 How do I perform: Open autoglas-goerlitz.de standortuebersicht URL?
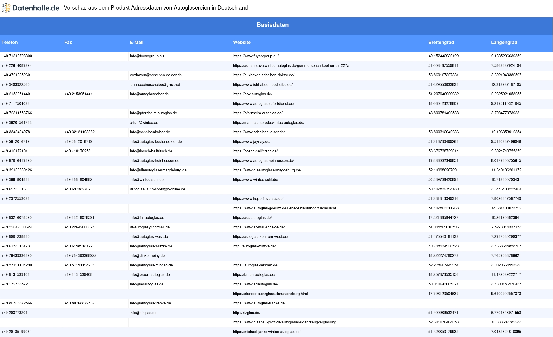(x=285, y=208)
